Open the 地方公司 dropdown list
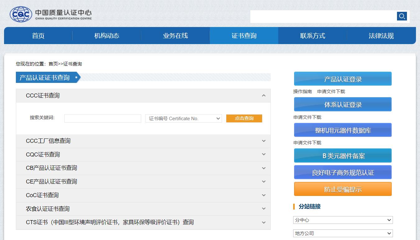The height and width of the screenshot is (240, 420). [343, 233]
